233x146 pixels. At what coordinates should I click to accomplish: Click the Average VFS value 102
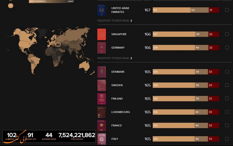12,135
